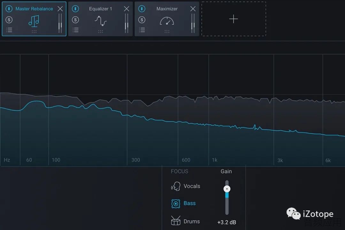Image resolution: width=345 pixels, height=230 pixels.
Task: Click Maximizer drag handle dots
Action: click(x=167, y=32)
